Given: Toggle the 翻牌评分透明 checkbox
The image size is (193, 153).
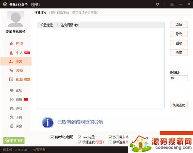Looking at the screenshot, I should click(52, 137).
